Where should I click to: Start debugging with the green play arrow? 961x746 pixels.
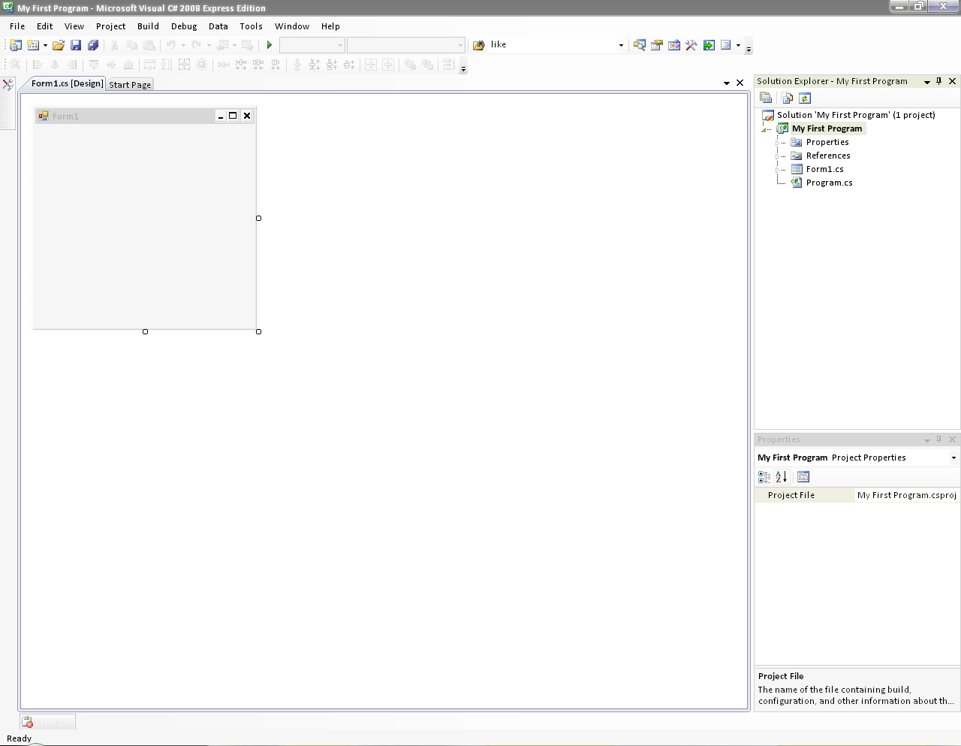click(x=270, y=45)
